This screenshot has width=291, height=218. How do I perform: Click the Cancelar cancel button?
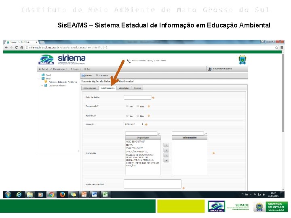(x=102, y=75)
